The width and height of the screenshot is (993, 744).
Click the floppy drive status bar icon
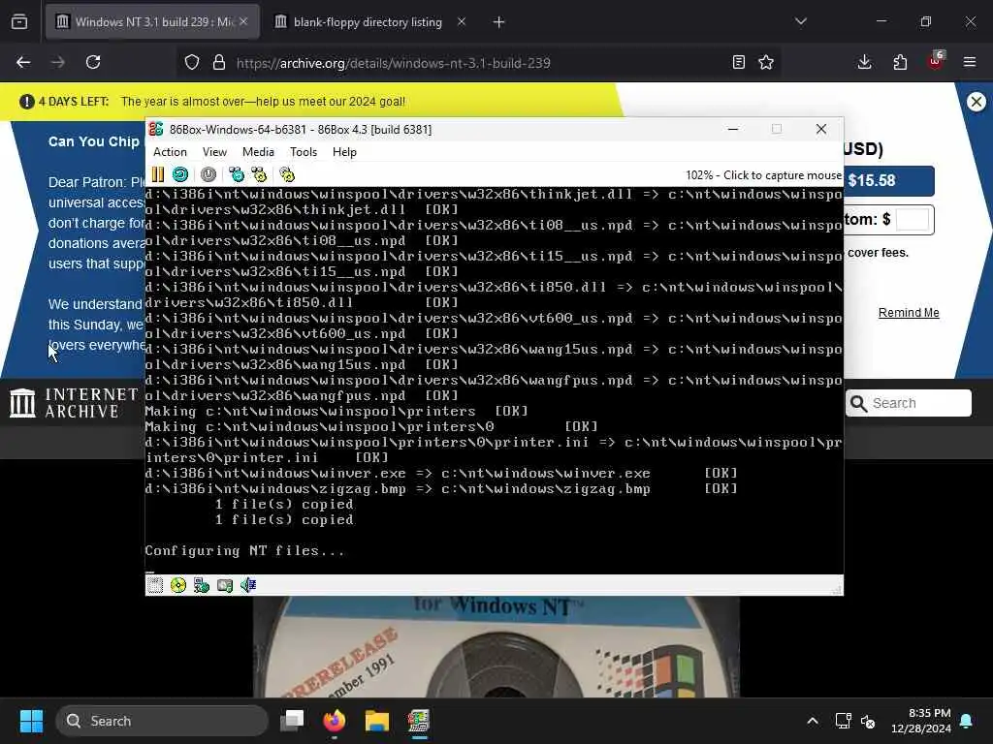155,585
